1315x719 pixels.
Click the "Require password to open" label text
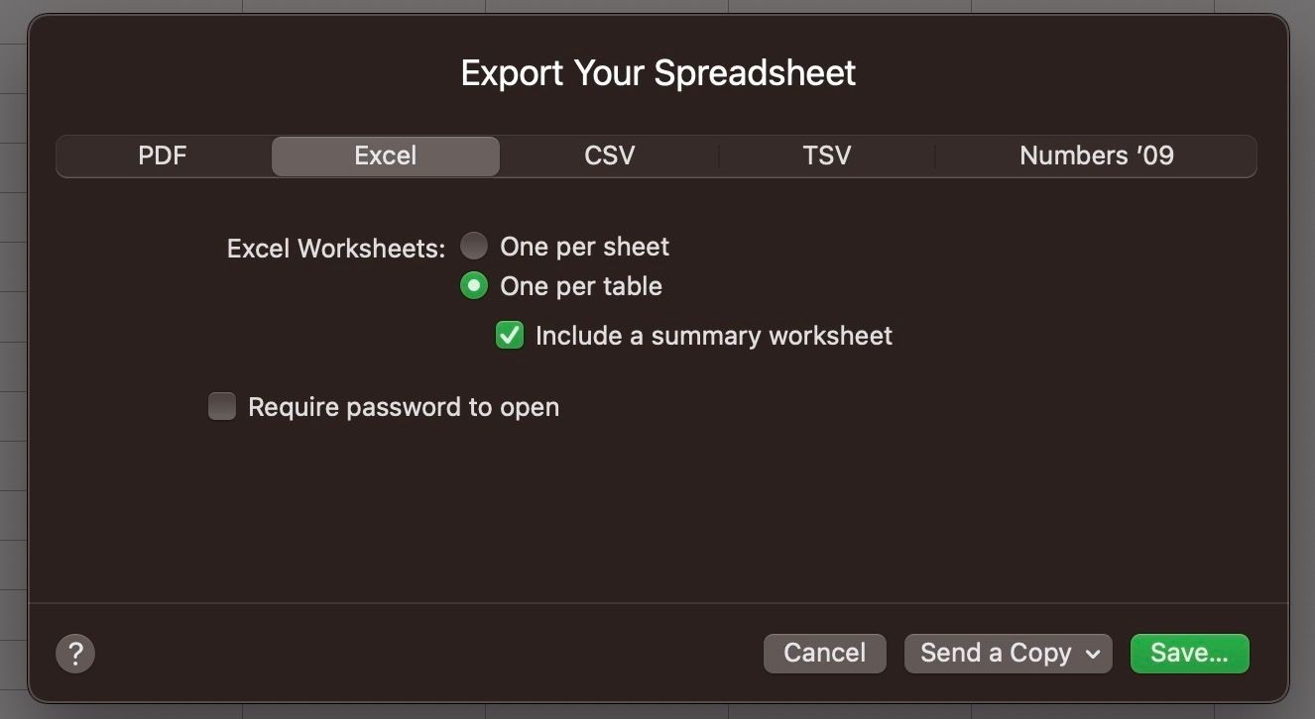pyautogui.click(x=404, y=407)
